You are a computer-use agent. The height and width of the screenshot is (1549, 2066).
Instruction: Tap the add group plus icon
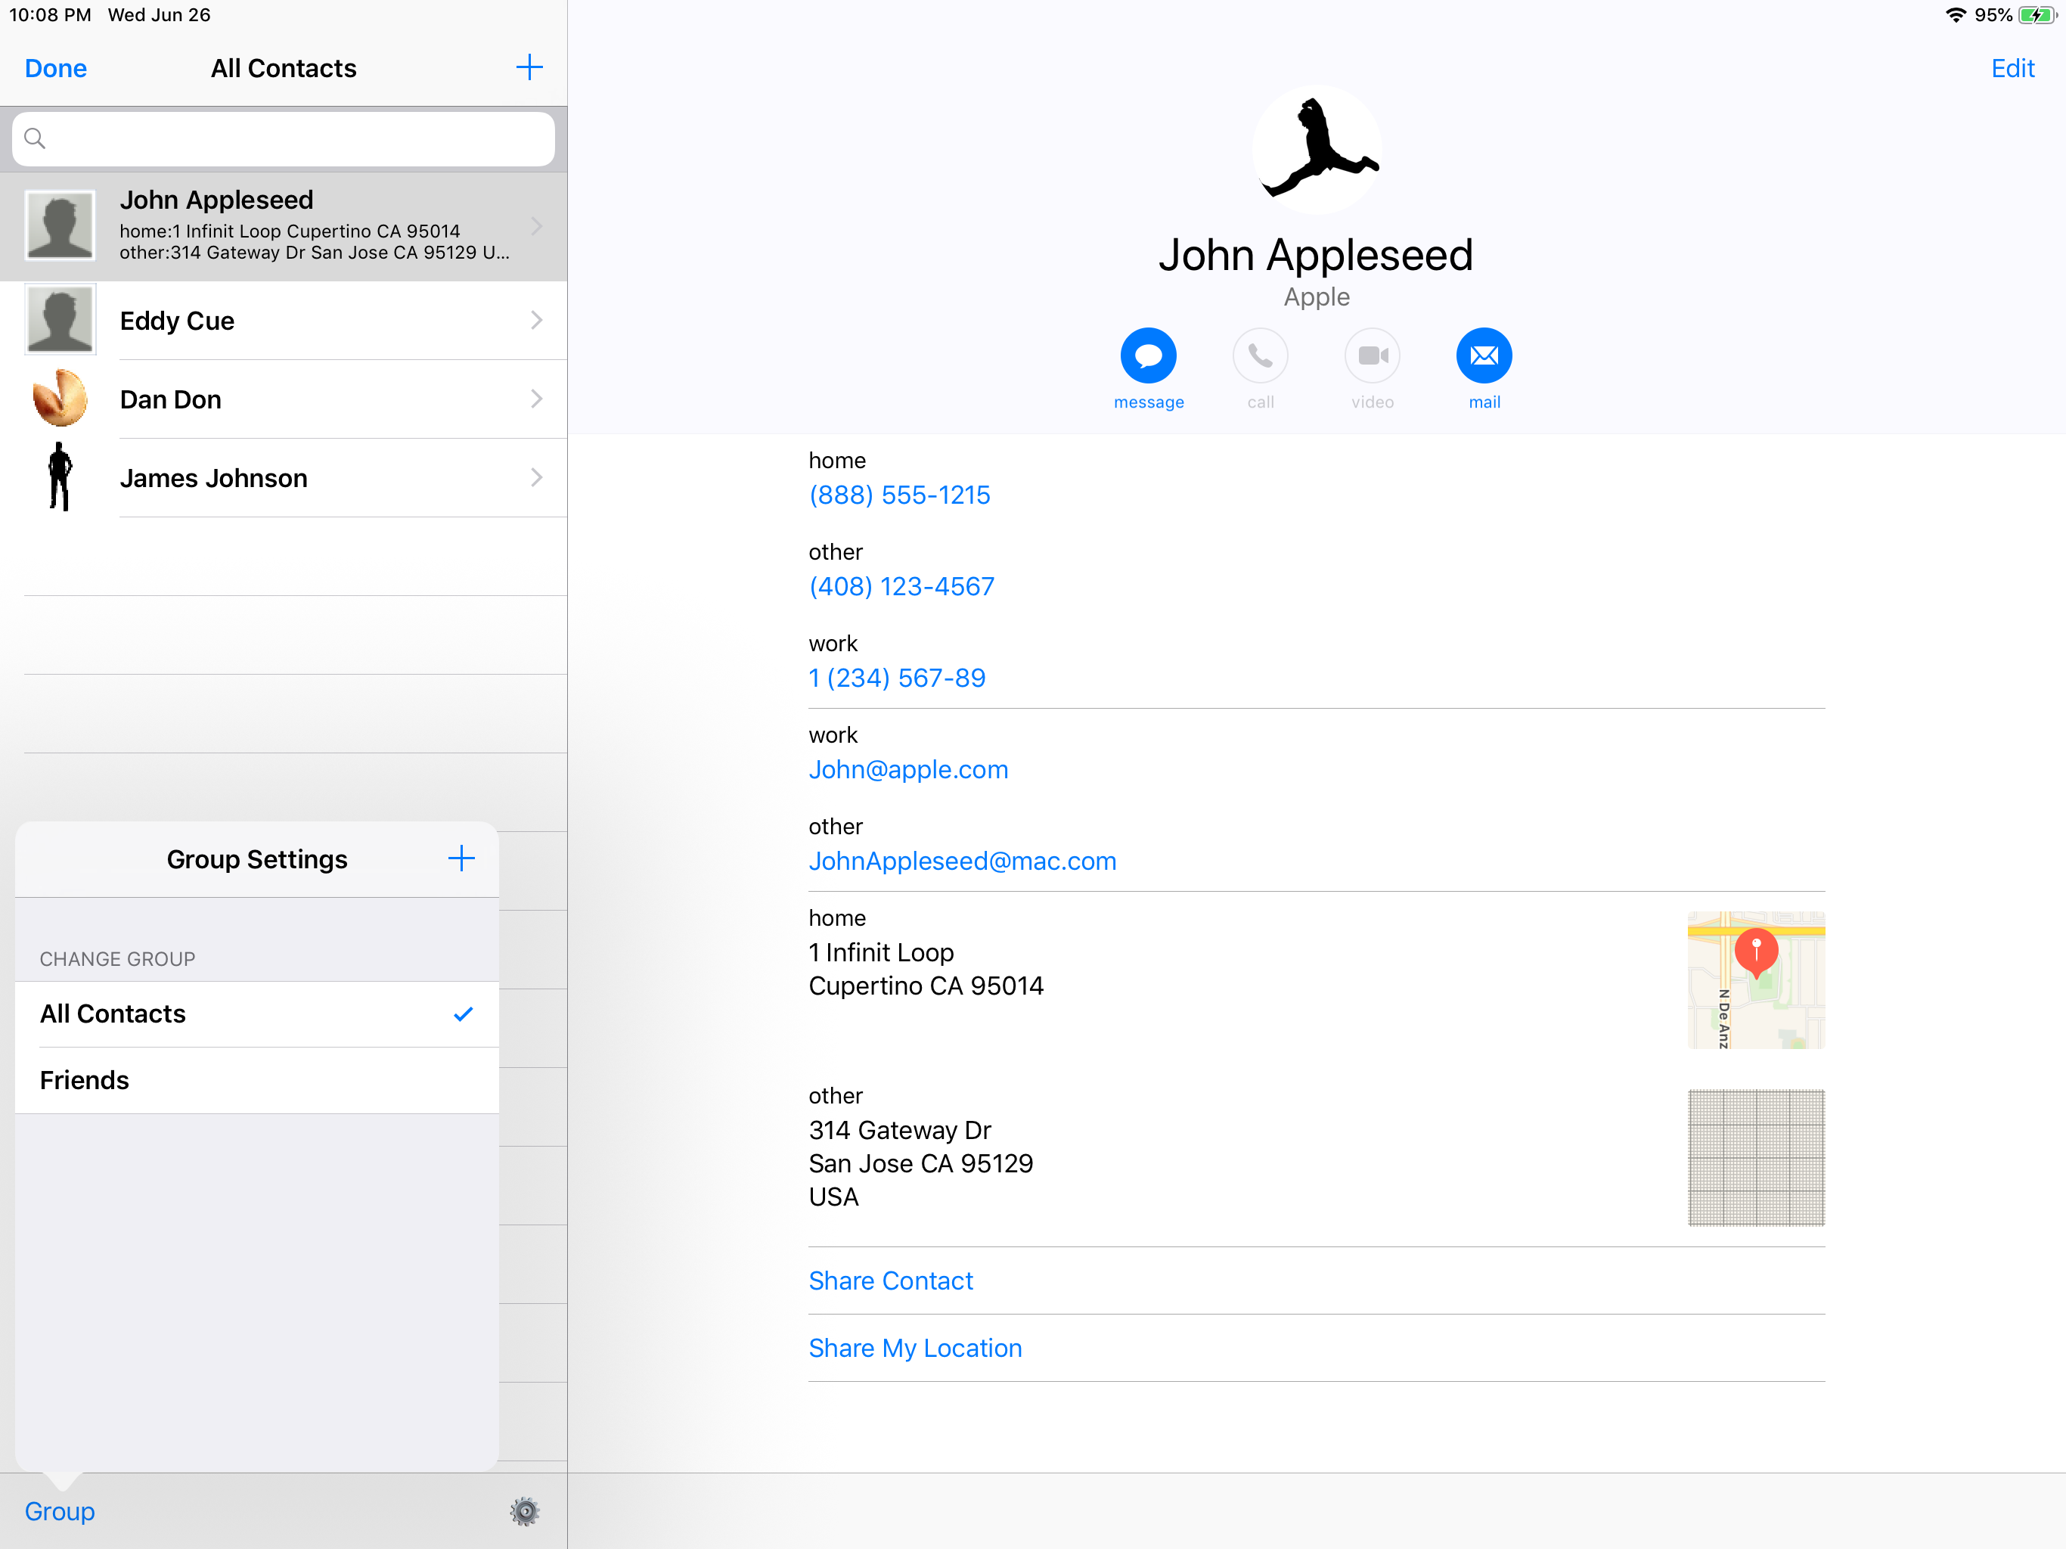pos(461,858)
